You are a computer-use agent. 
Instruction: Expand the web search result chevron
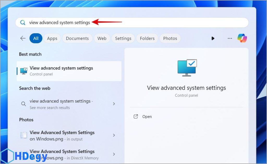coord(114,104)
